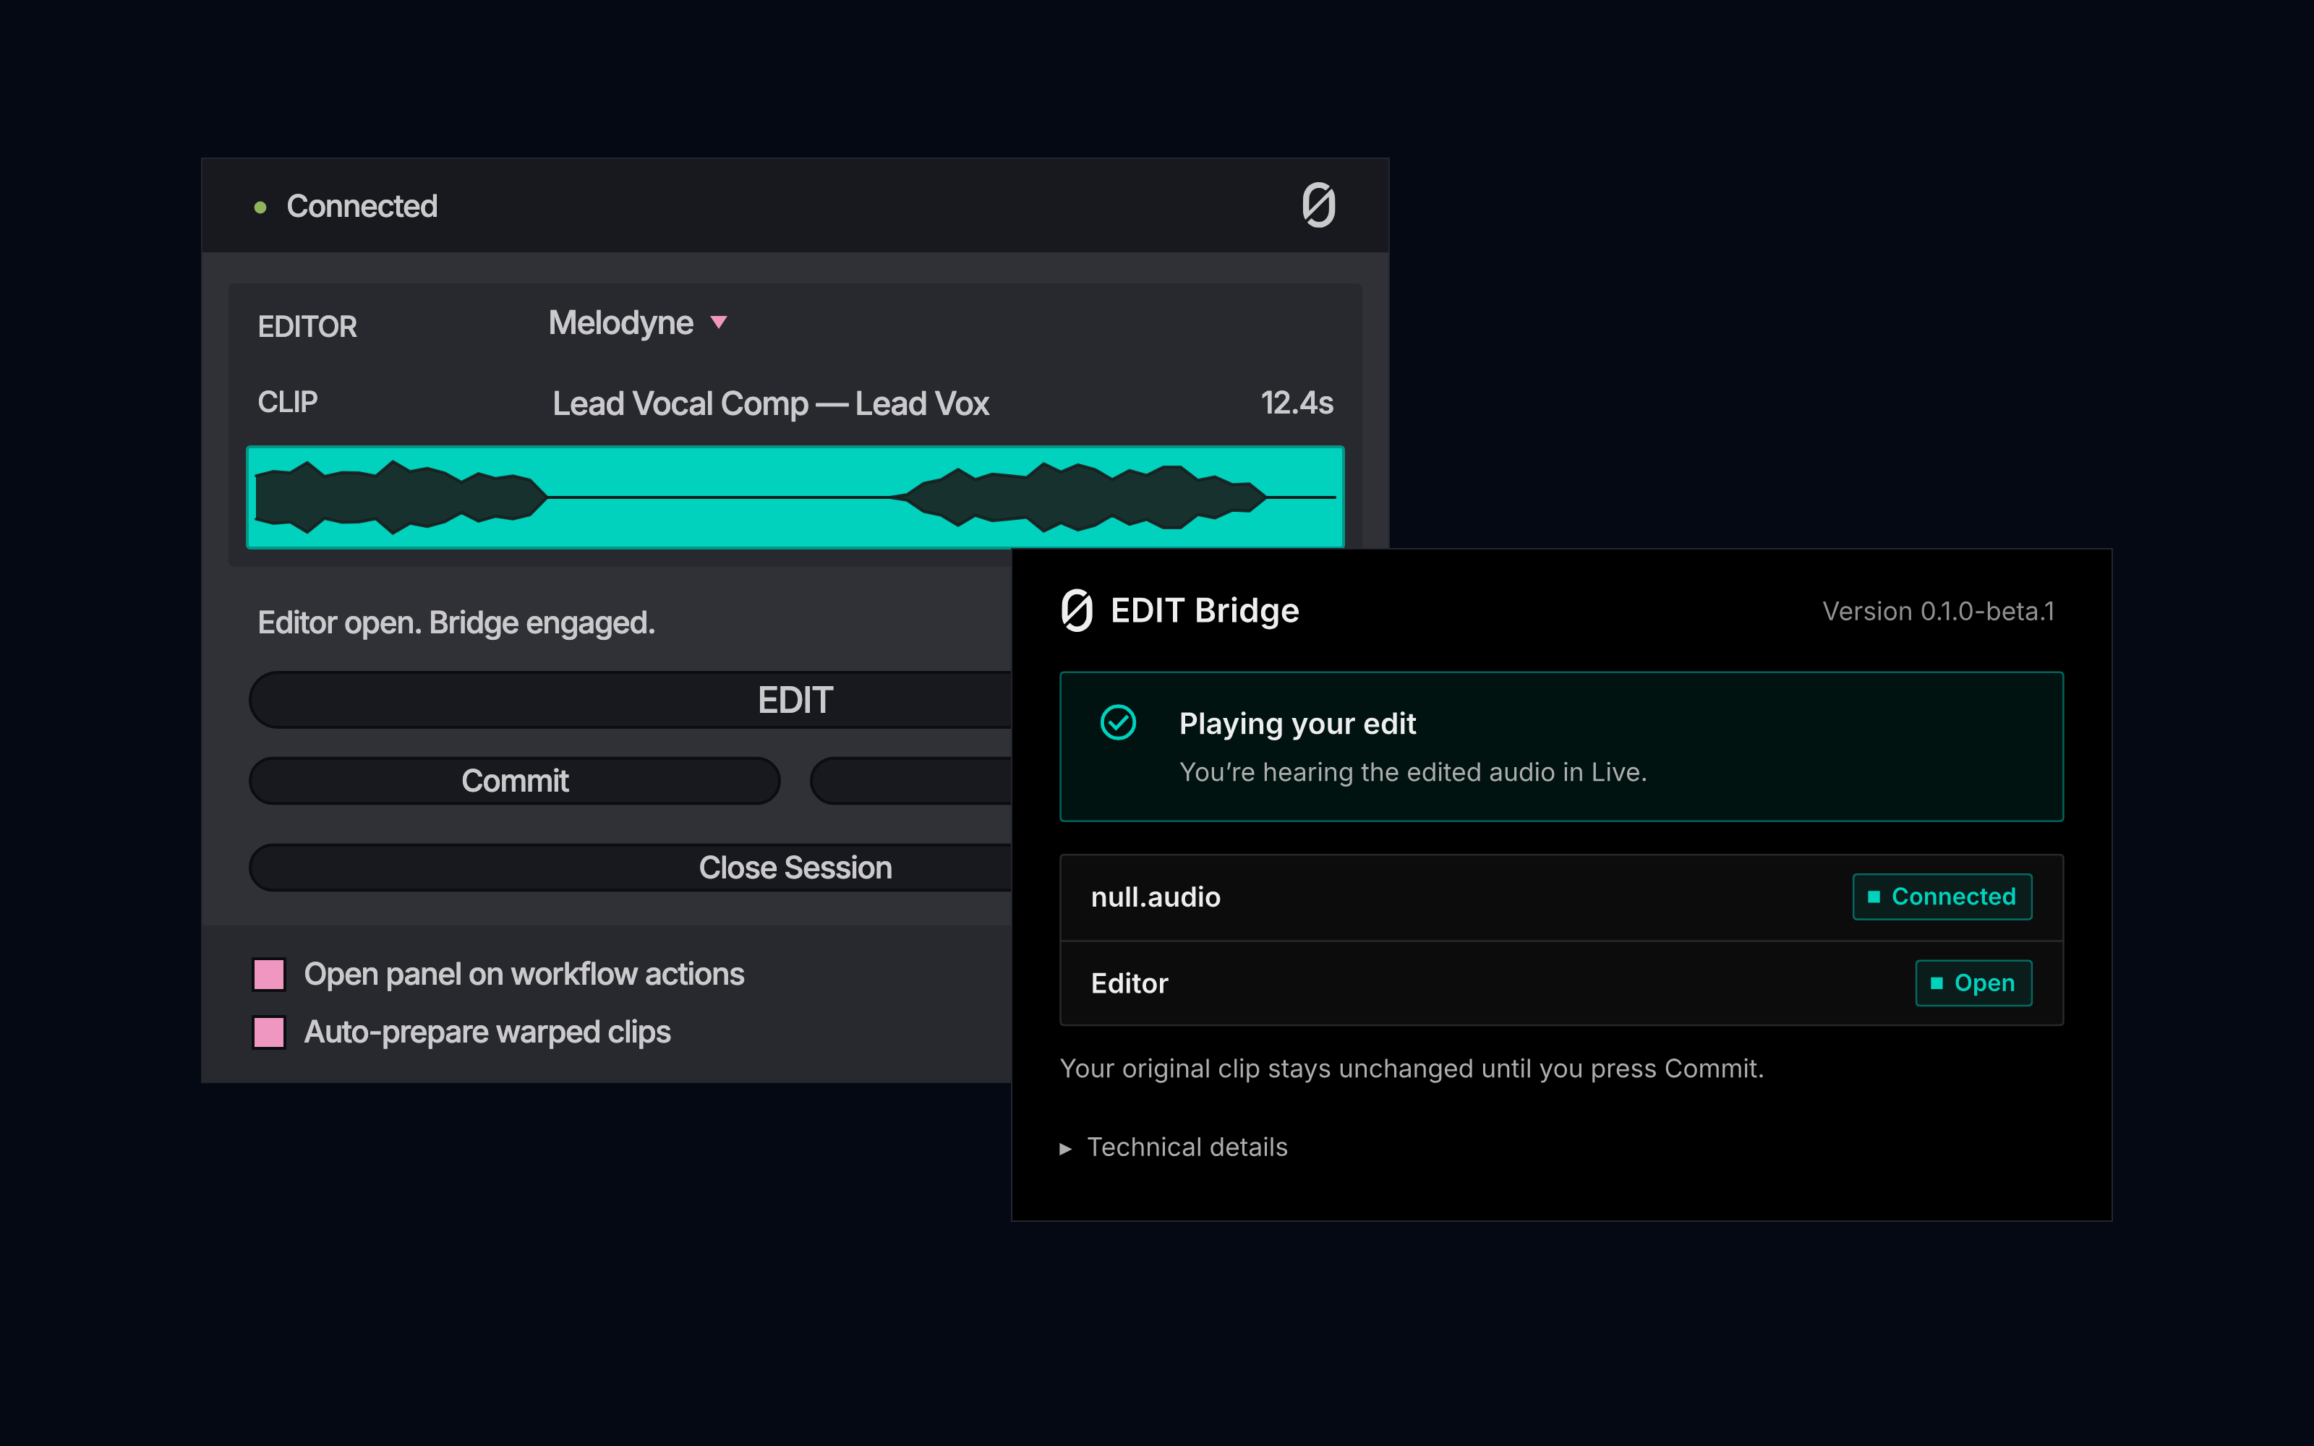Click the null.audio row label
Image resolution: width=2314 pixels, height=1446 pixels.
coord(1155,897)
